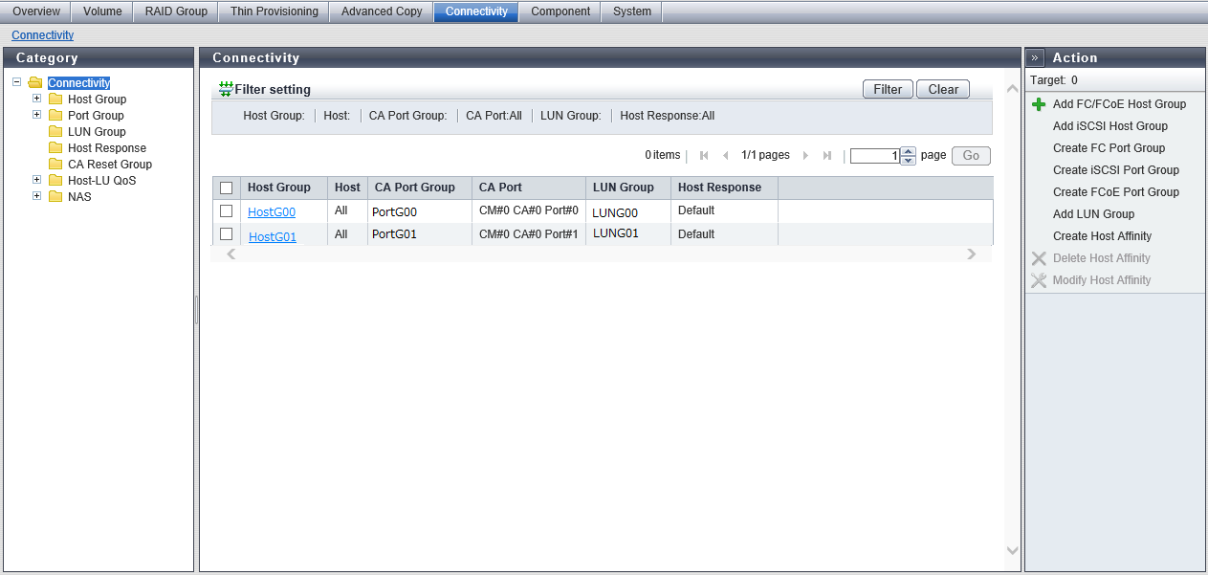Check the HostG01 row checkbox
Image resolution: width=1208 pixels, height=575 pixels.
pyautogui.click(x=227, y=233)
